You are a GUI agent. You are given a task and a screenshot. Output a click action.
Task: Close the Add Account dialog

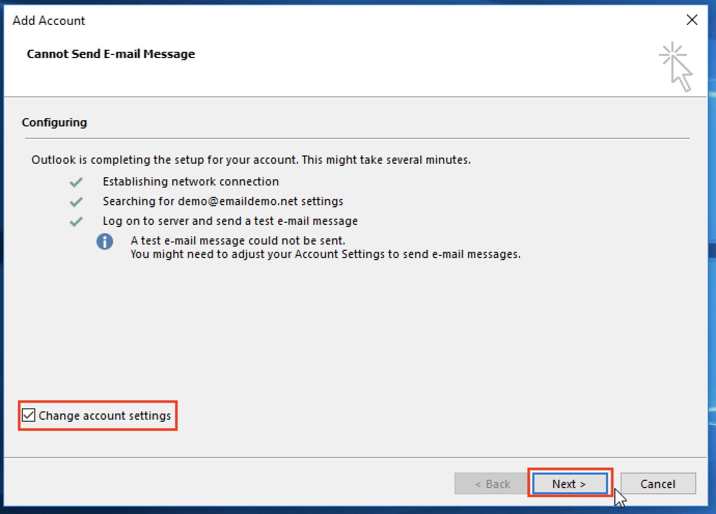coord(692,20)
